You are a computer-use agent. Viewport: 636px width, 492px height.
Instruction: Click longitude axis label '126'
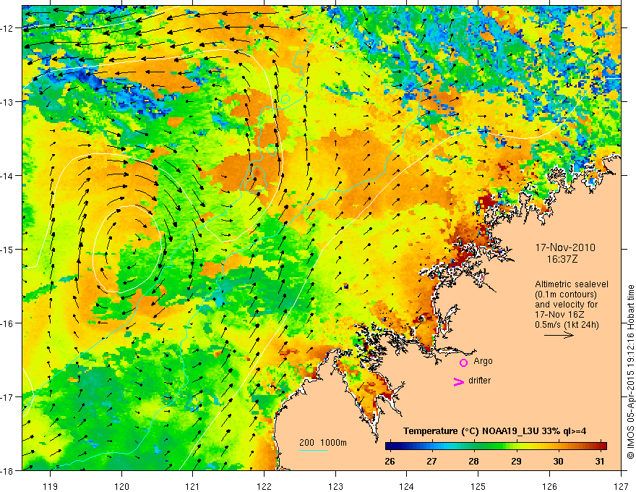tap(549, 486)
